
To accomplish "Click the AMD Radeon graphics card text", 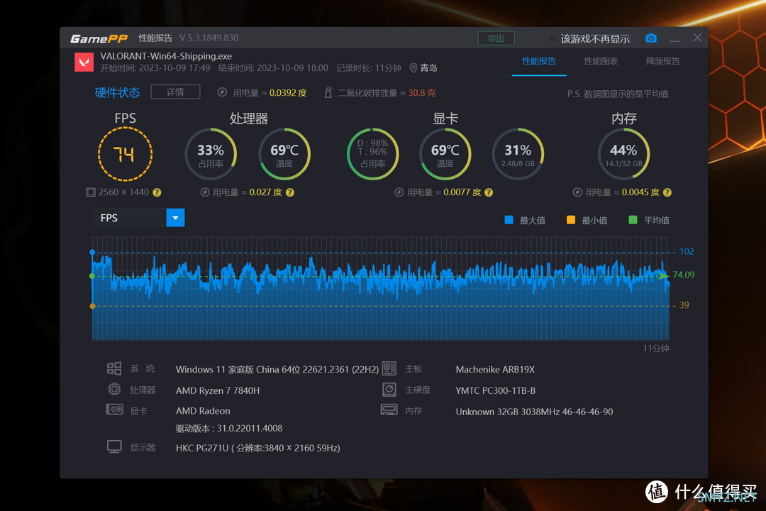I will pos(203,411).
